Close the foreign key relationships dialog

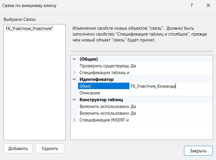[x=208, y=5]
